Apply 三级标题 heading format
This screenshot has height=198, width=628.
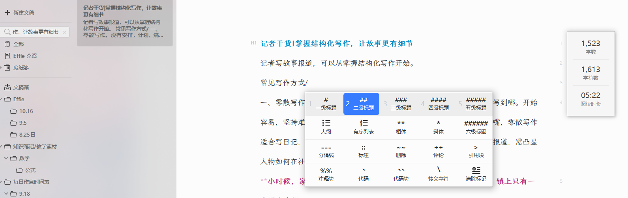point(401,104)
